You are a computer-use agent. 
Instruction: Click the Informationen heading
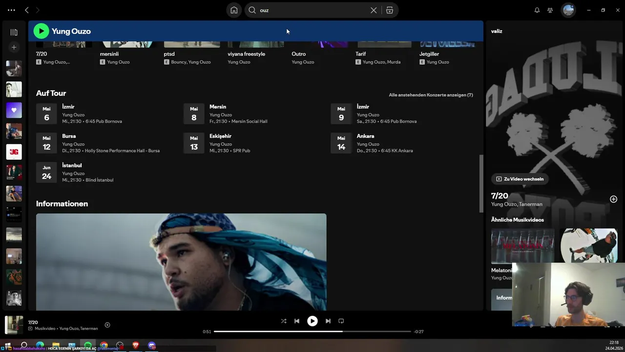click(x=62, y=203)
